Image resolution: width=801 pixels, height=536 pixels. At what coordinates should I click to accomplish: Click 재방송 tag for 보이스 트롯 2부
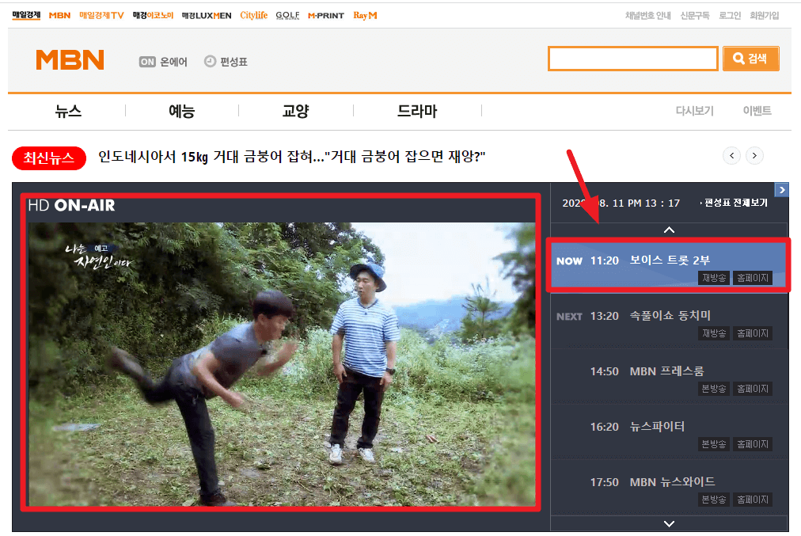tap(714, 278)
